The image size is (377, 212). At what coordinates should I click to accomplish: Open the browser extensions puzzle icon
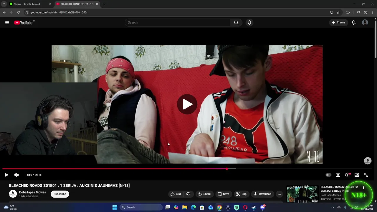coord(348,12)
